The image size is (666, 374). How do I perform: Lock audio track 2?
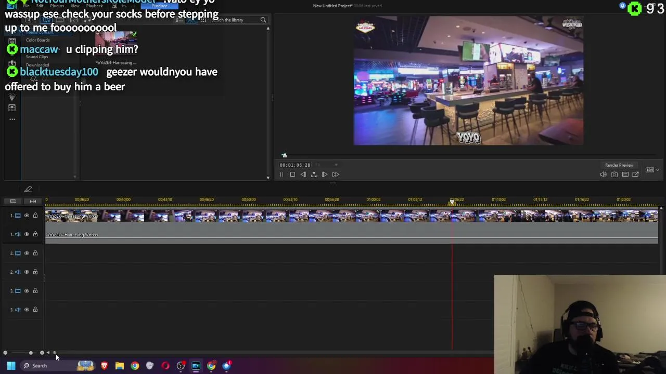point(35,272)
